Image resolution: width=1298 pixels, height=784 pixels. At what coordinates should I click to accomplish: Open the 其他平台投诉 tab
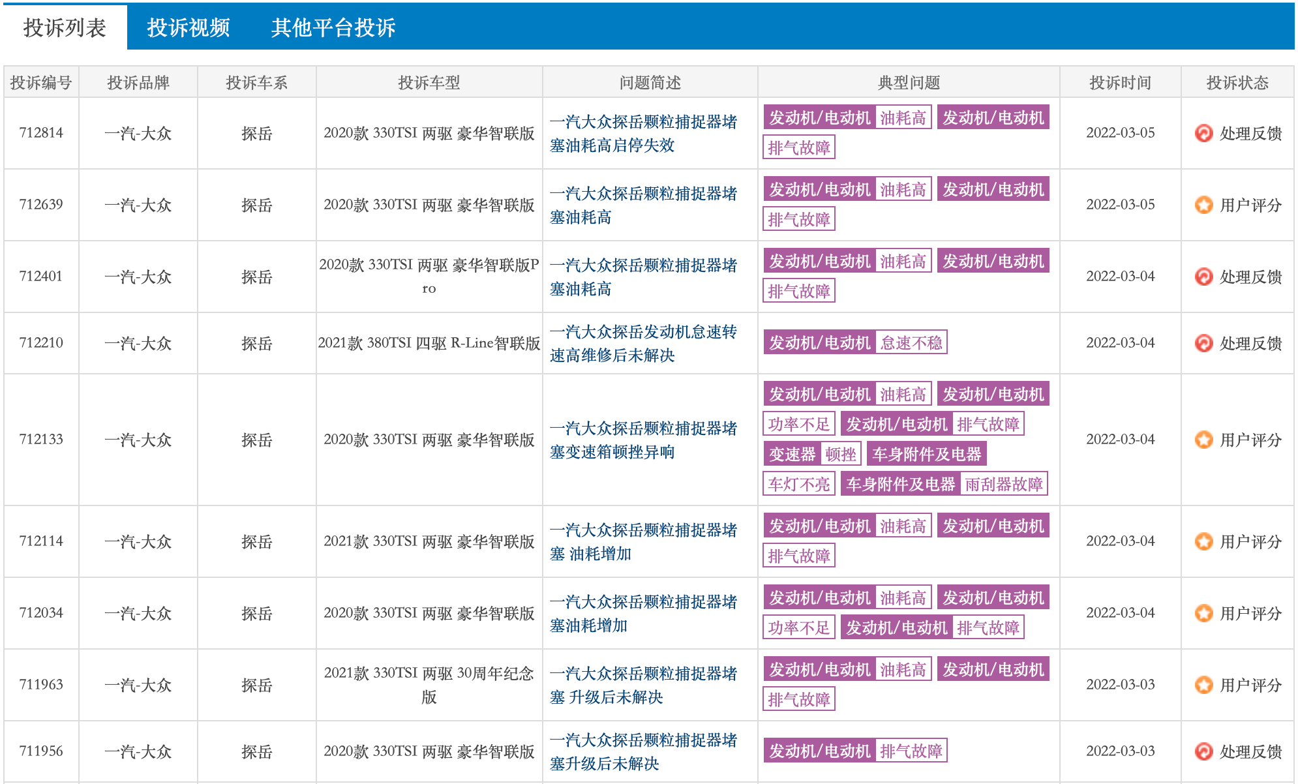(333, 27)
